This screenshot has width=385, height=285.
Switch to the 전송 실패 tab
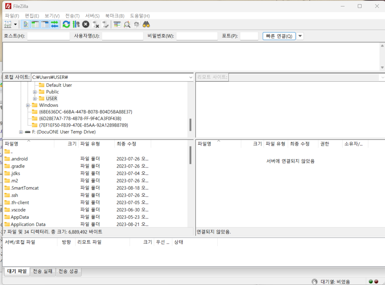43,271
